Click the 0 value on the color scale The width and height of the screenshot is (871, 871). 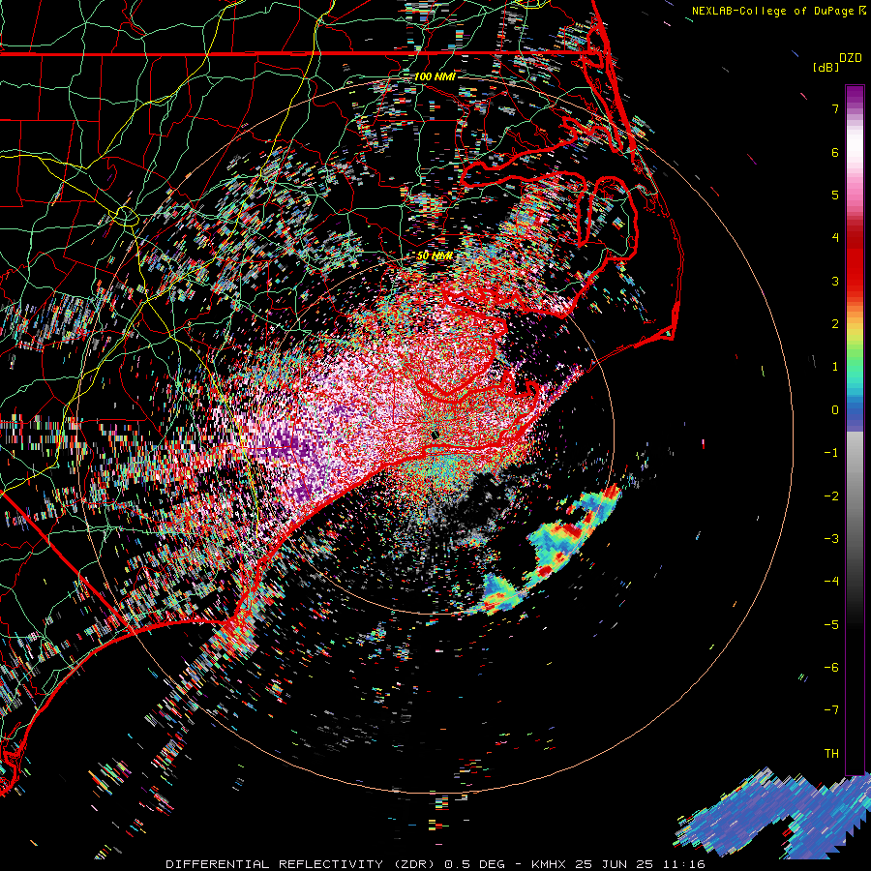(835, 410)
